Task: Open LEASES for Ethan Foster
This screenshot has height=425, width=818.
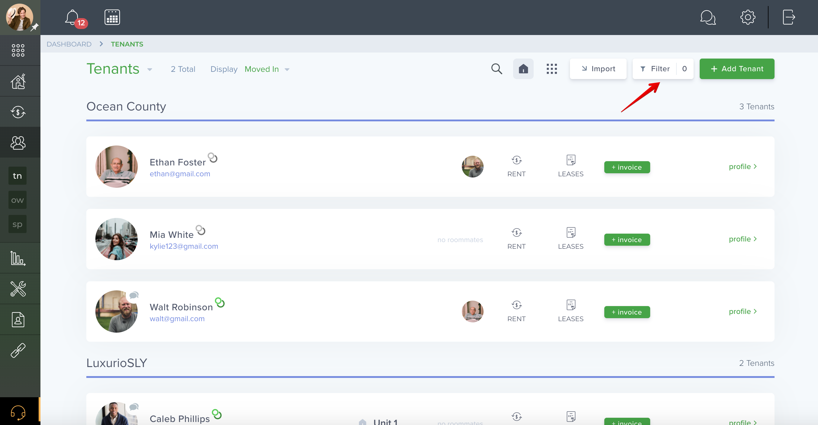Action: coord(570,166)
